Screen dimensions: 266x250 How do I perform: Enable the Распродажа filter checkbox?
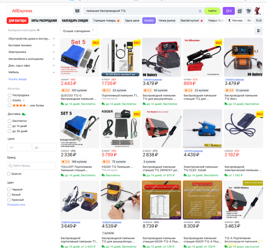[x=10, y=95]
